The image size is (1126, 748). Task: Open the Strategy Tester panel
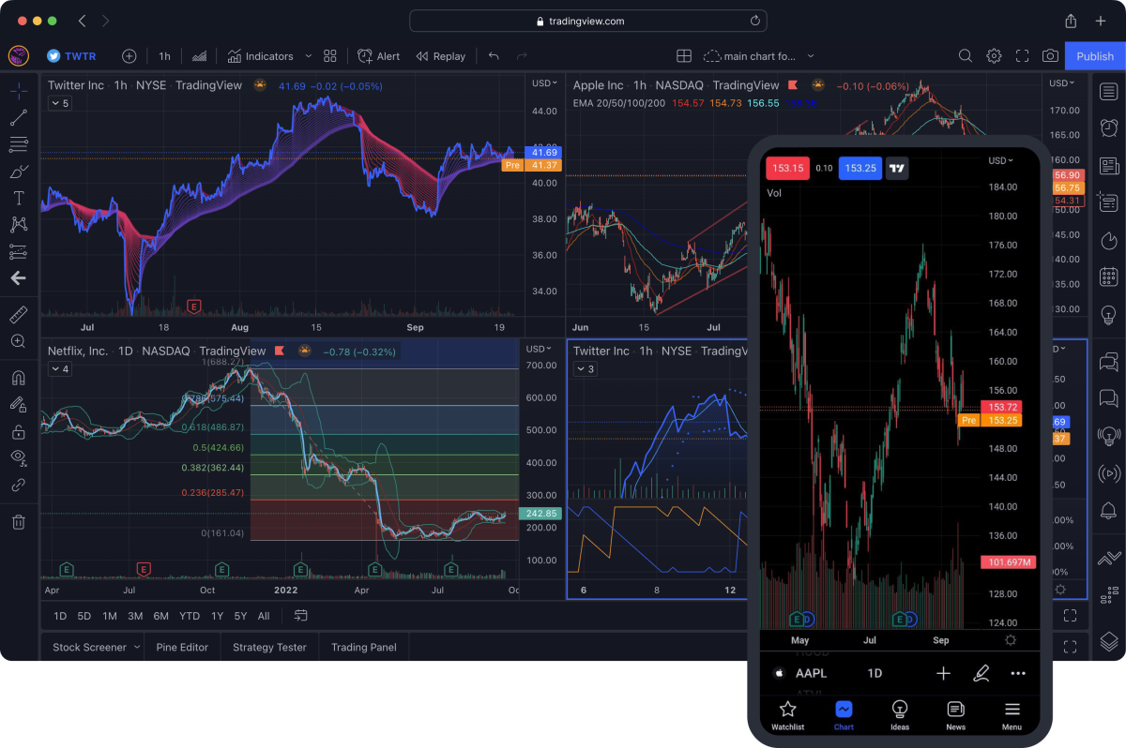[x=269, y=647]
